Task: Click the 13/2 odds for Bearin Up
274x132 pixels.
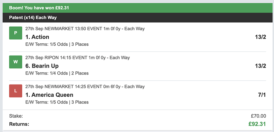Action: tap(260, 66)
